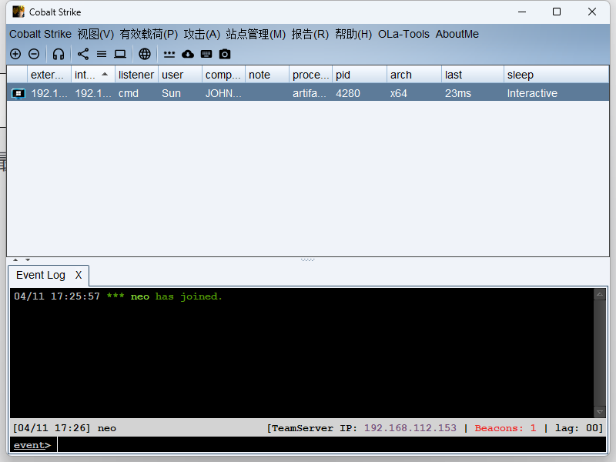Sort sessions by sleep column
616x462 pixels.
click(556, 75)
